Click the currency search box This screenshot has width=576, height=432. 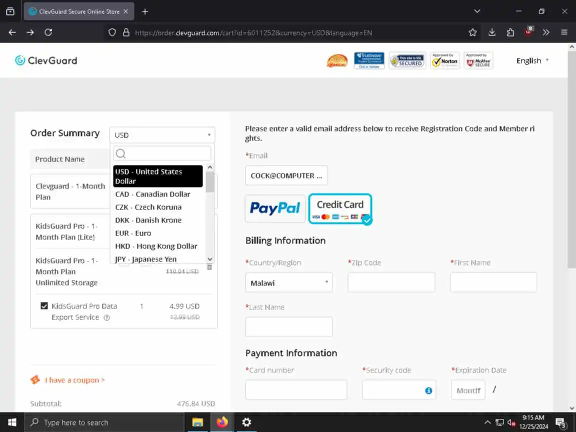pos(162,153)
